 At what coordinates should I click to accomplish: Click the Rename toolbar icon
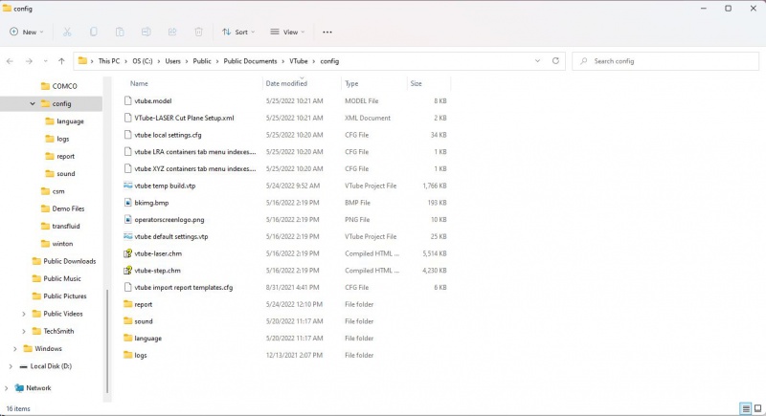tap(146, 32)
